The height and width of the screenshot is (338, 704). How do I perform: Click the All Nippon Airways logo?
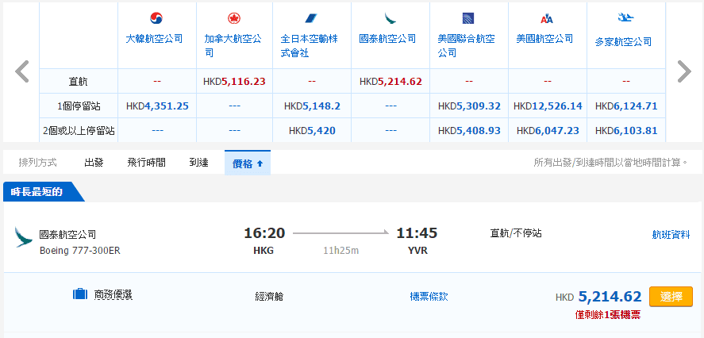point(311,18)
